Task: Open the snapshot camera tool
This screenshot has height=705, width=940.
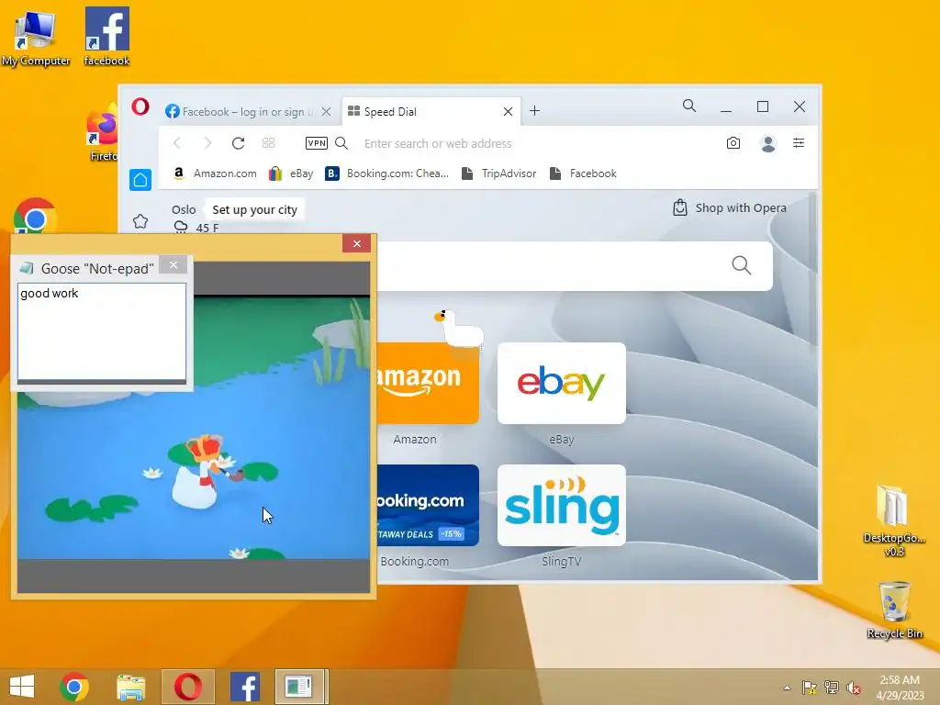Action: click(733, 143)
